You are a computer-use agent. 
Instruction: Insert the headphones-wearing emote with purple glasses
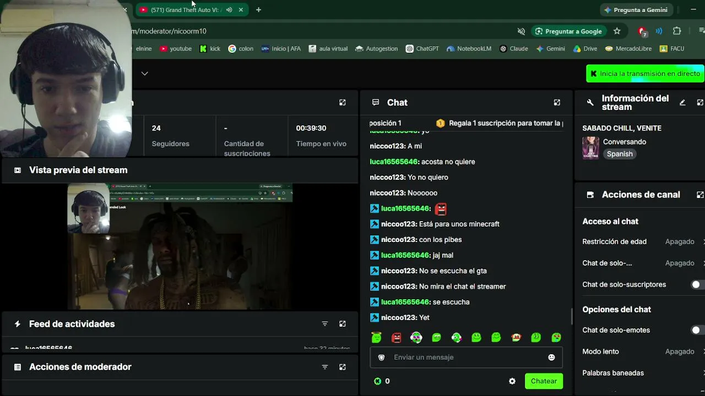point(416,338)
